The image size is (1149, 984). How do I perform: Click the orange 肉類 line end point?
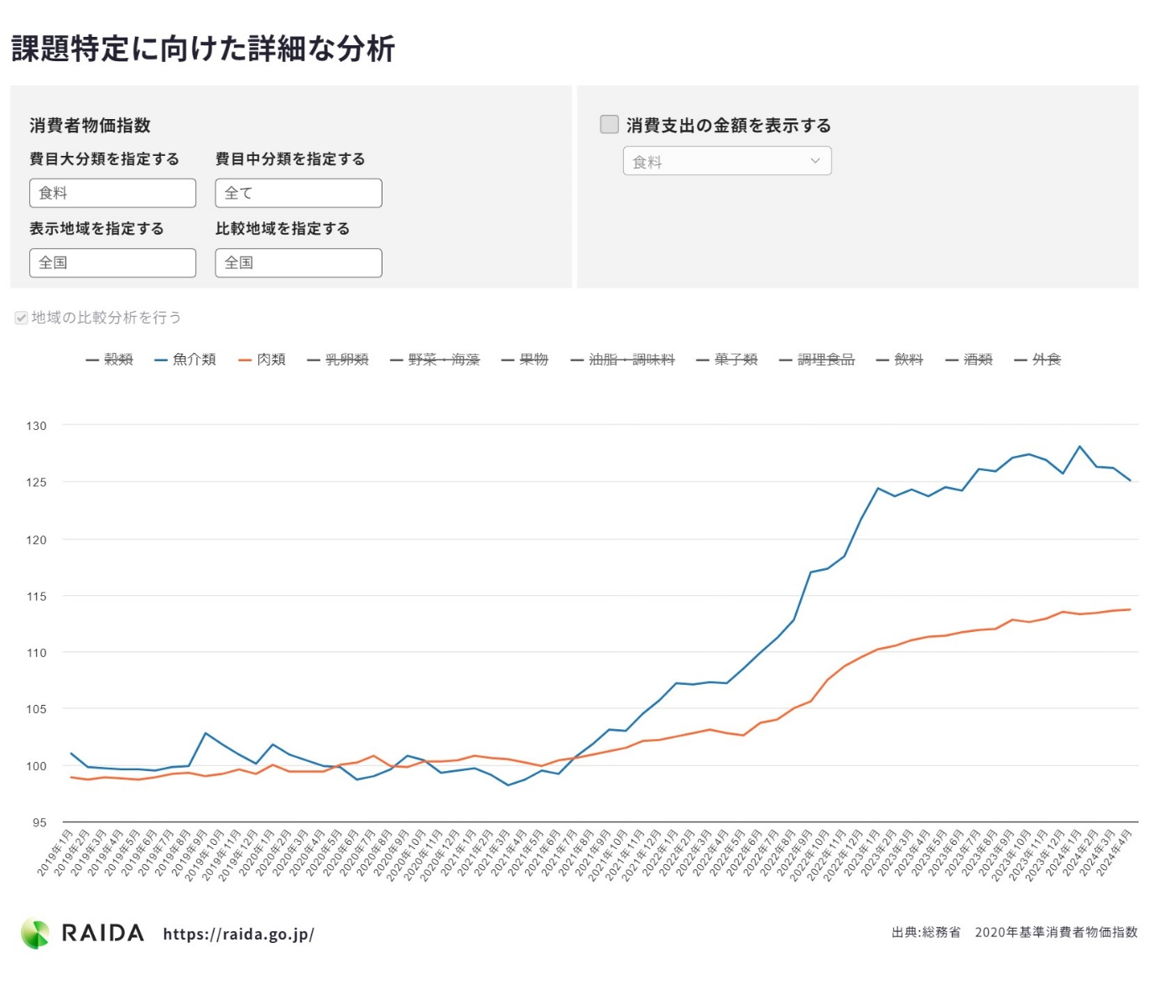click(x=1130, y=609)
